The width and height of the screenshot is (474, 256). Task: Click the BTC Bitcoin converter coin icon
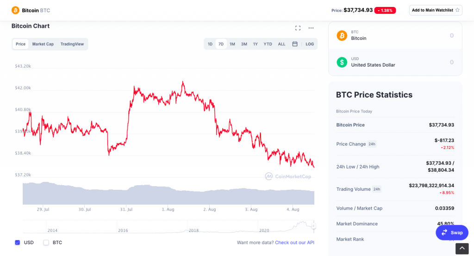click(x=342, y=35)
